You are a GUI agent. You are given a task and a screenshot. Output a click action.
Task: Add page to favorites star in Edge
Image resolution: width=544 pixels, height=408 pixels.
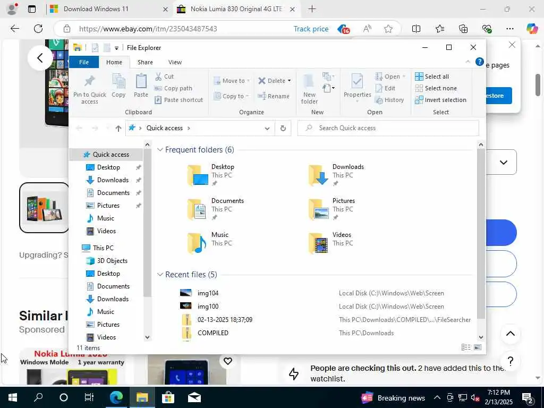pos(388,29)
